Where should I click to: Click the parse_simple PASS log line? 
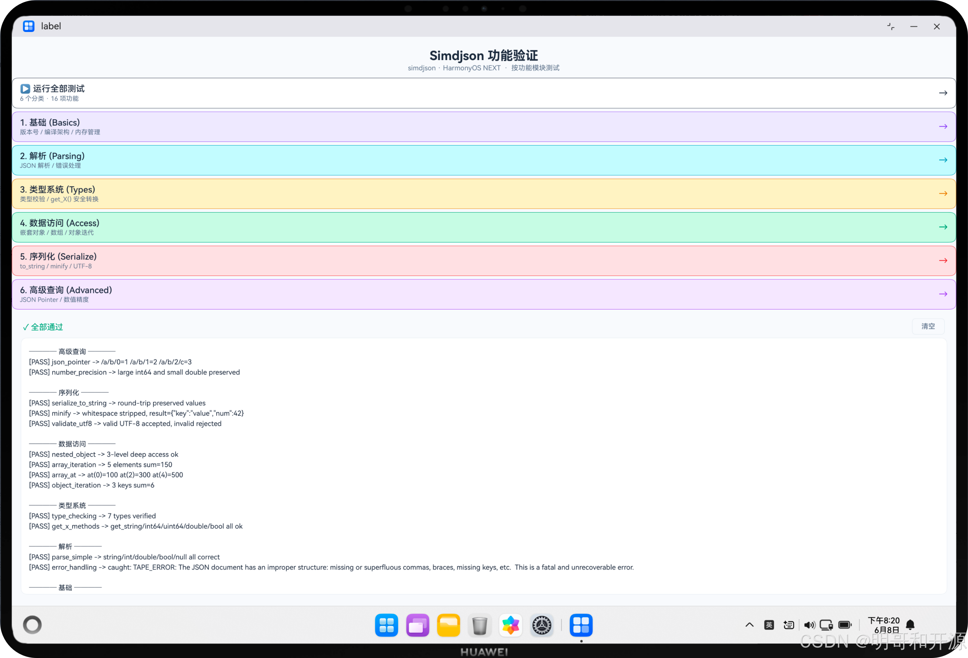pos(125,557)
